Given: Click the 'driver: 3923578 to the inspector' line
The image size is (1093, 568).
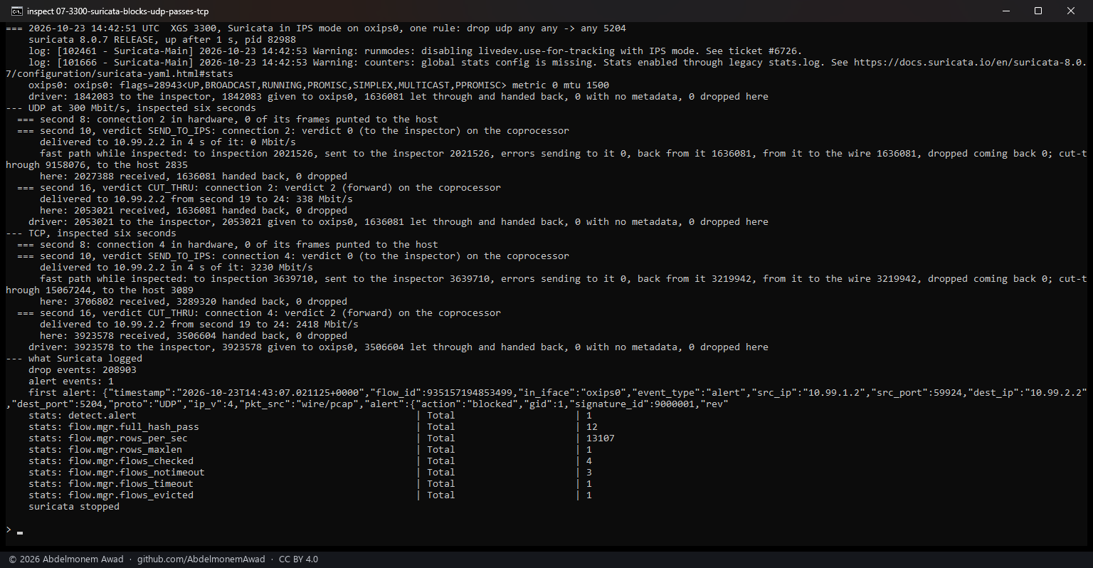Looking at the screenshot, I should point(398,347).
